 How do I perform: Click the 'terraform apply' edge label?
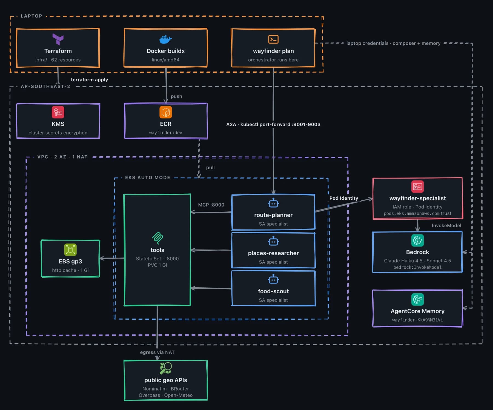89,80
